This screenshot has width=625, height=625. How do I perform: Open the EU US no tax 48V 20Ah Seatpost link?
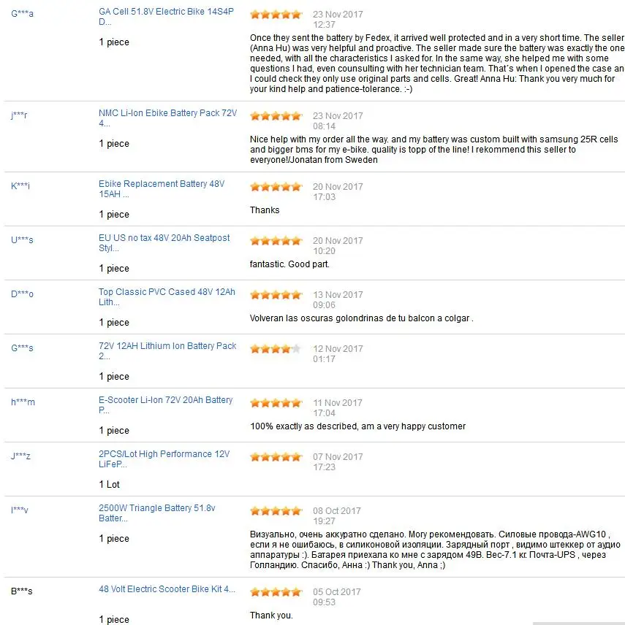[164, 242]
